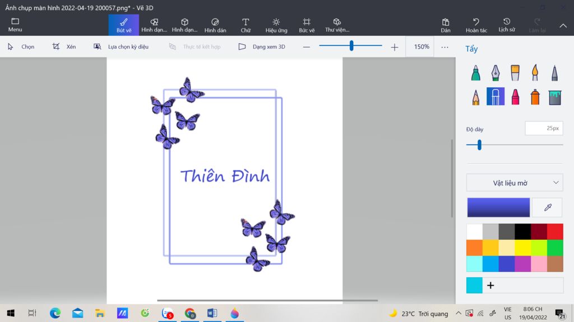Choose the dark gray color swatch
The width and height of the screenshot is (574, 322).
coord(507,232)
